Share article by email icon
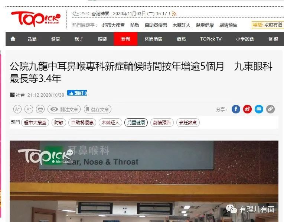 pyautogui.click(x=259, y=109)
